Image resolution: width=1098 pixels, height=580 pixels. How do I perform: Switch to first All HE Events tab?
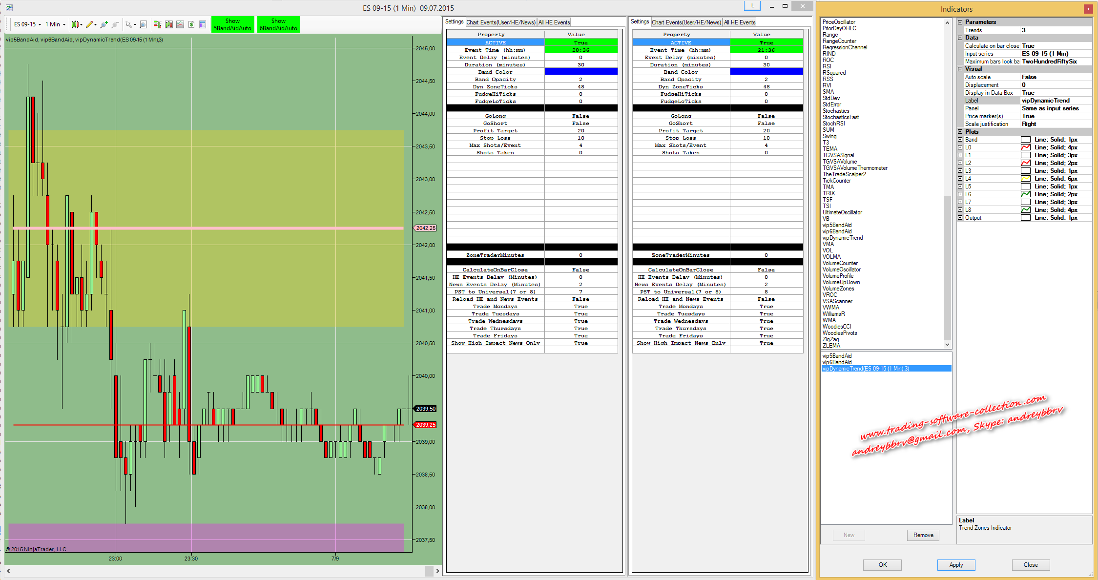point(554,22)
